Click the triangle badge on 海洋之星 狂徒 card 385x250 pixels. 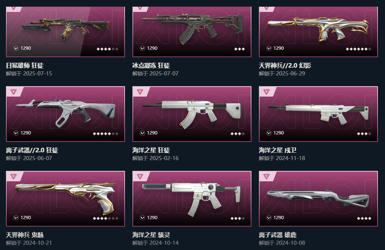click(x=140, y=92)
